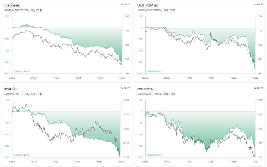Click the Роснефть chart title

tap(145, 89)
